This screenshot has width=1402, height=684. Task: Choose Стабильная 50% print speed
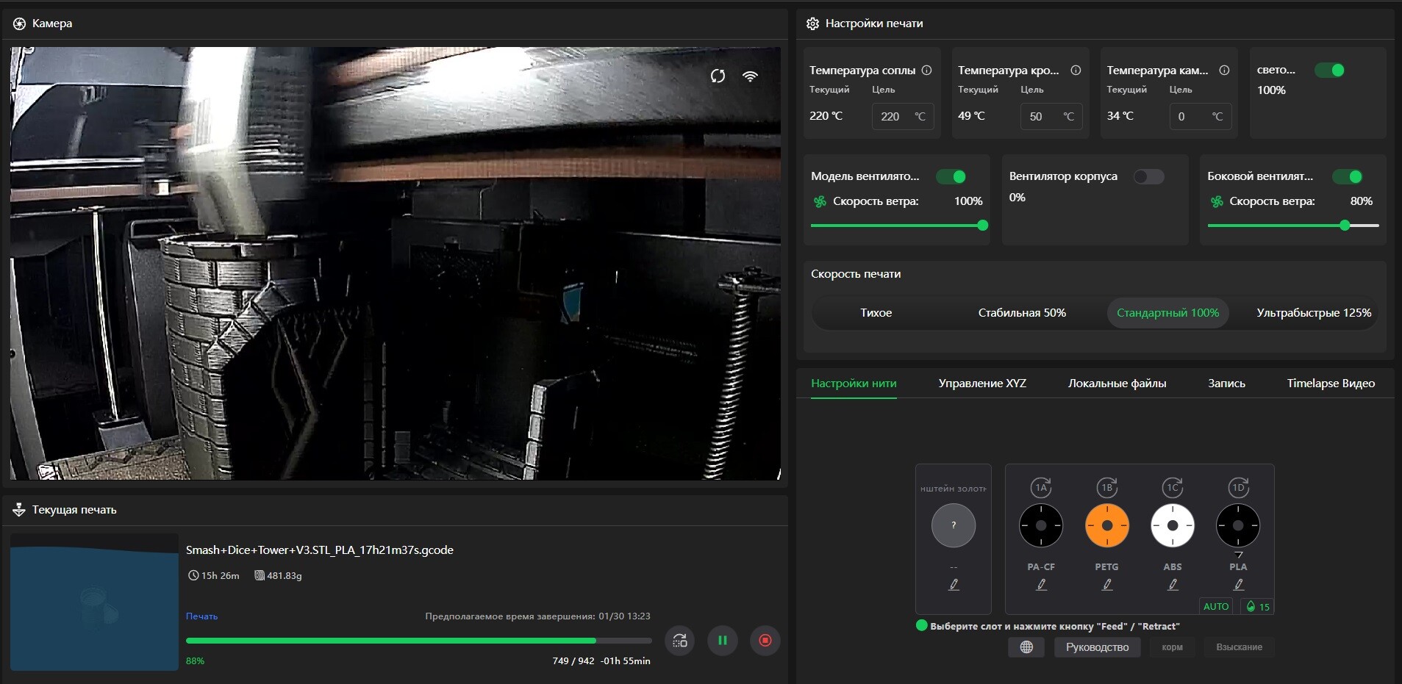click(1021, 313)
